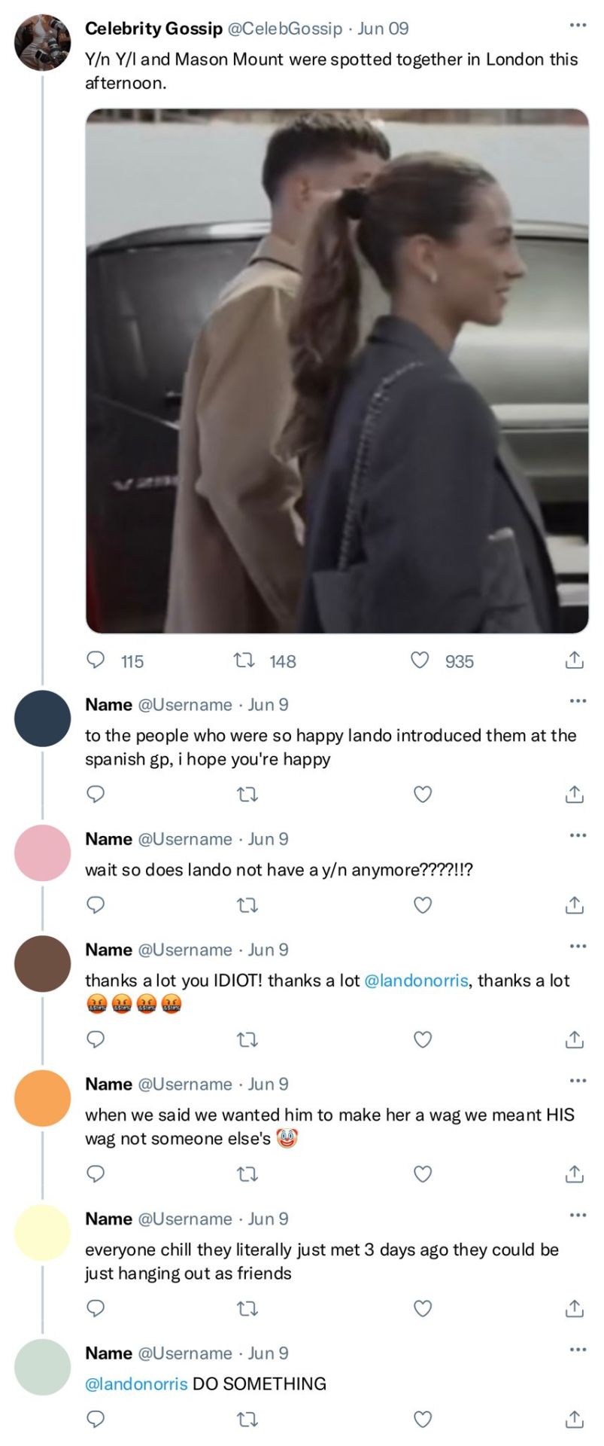Screen dimensions: 604x1446
Task: Open the Celebrity Gossip profile picture
Action: pos(42,43)
